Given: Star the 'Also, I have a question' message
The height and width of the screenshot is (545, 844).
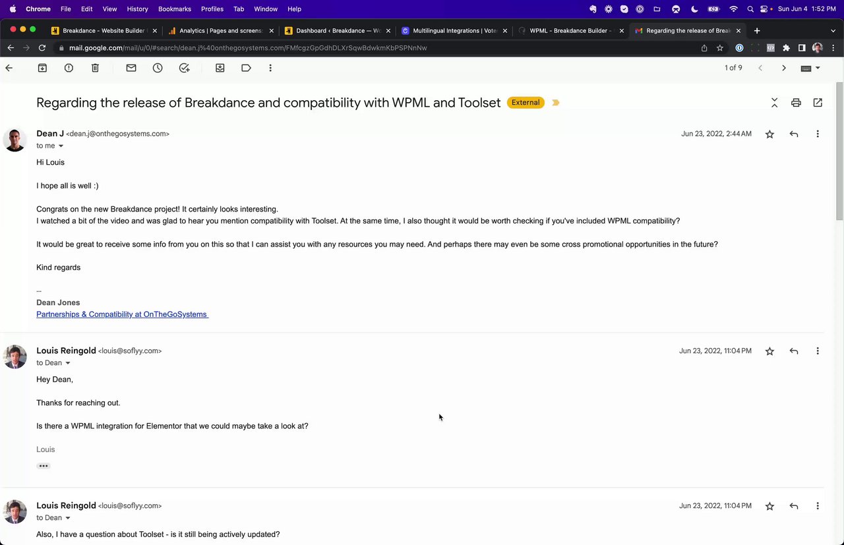Looking at the screenshot, I should click(769, 506).
